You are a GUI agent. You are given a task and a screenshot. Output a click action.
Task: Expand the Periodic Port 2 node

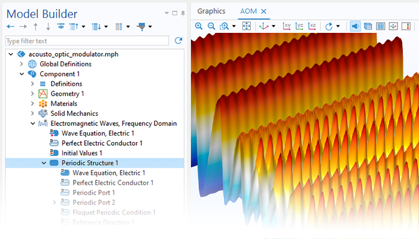(x=54, y=203)
